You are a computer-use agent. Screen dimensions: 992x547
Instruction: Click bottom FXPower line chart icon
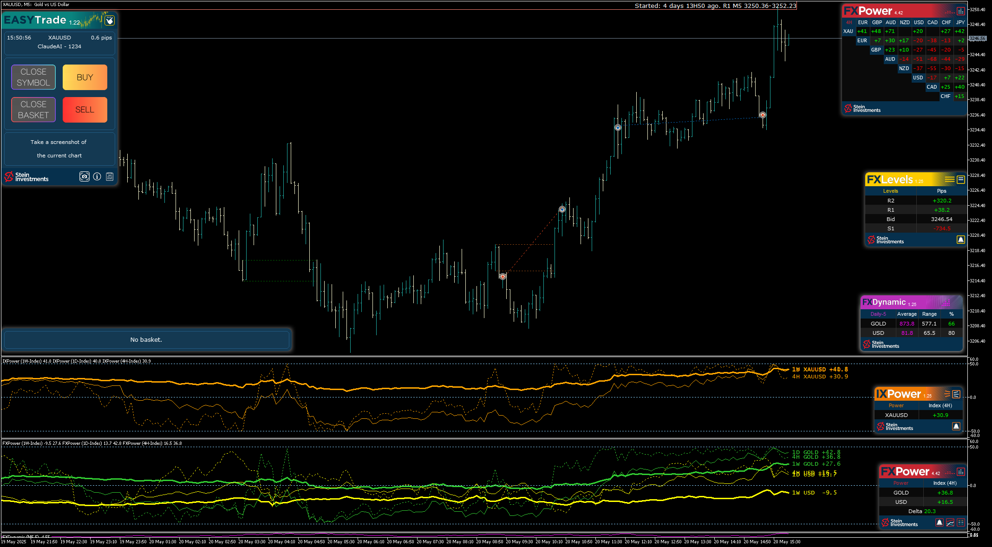(950, 522)
